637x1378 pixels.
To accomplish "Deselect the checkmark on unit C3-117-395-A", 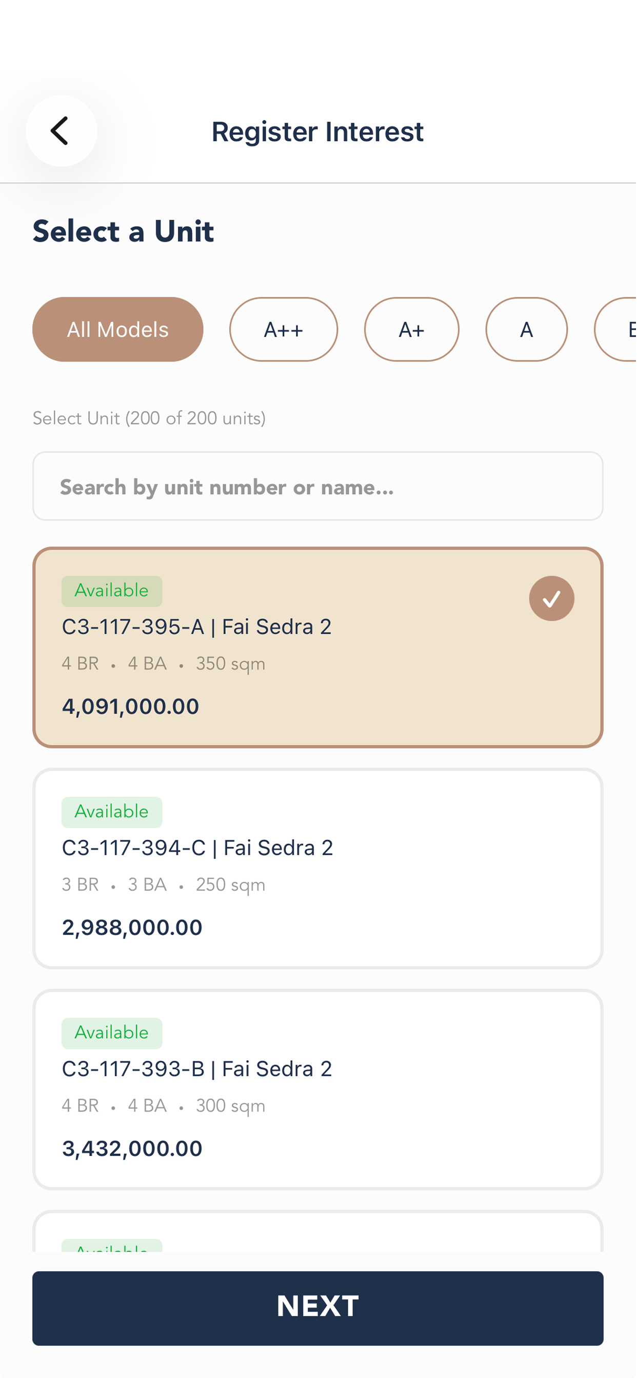I will click(552, 599).
